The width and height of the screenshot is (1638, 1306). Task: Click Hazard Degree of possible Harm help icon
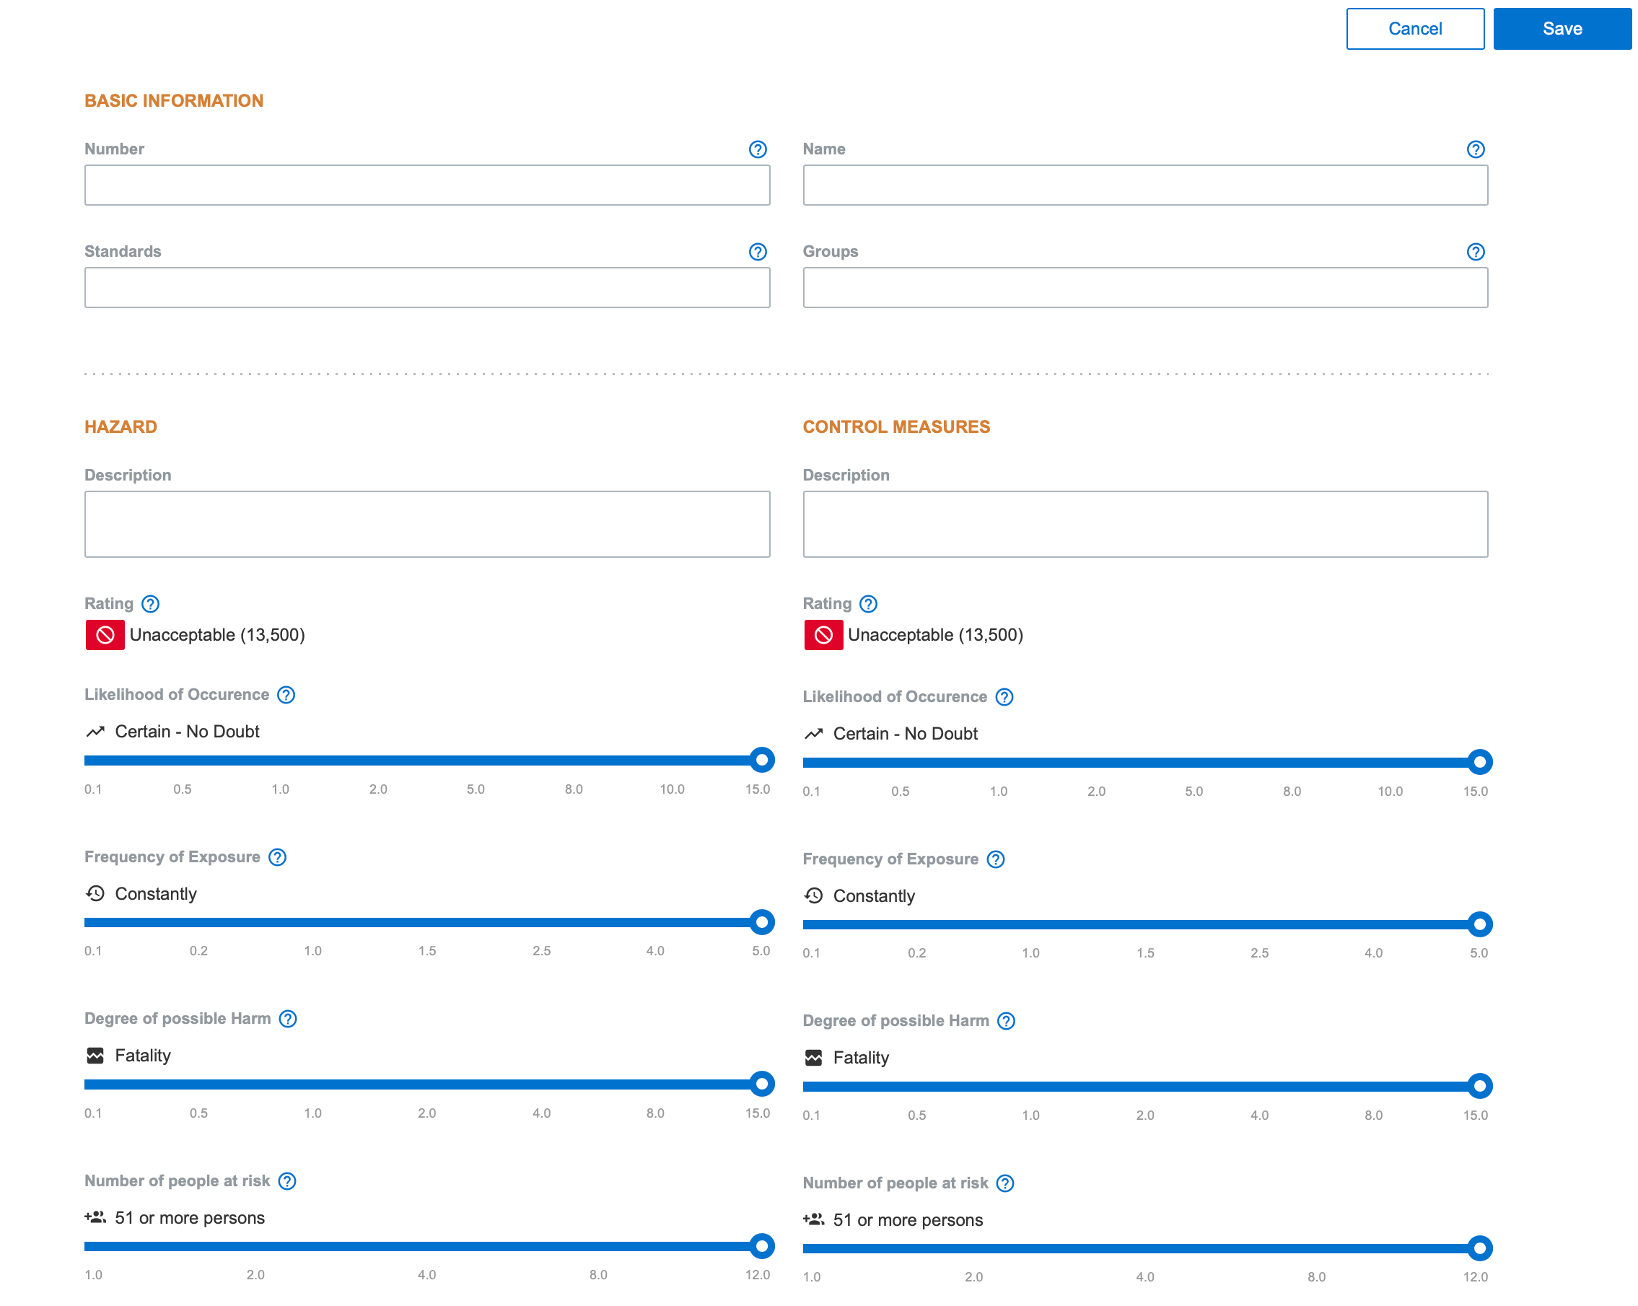pos(287,1019)
